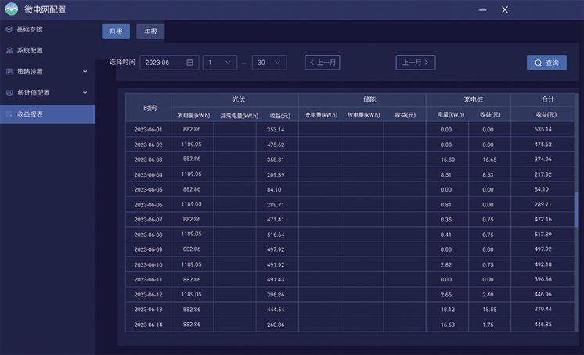Switch to 月报 tab
Viewport: 584px width, 355px height.
pos(116,31)
